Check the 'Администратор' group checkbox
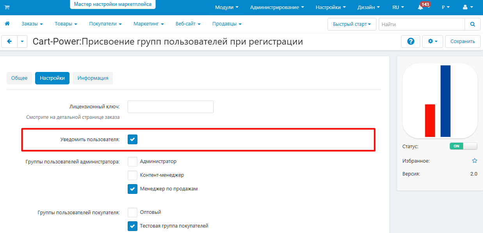 click(133, 161)
